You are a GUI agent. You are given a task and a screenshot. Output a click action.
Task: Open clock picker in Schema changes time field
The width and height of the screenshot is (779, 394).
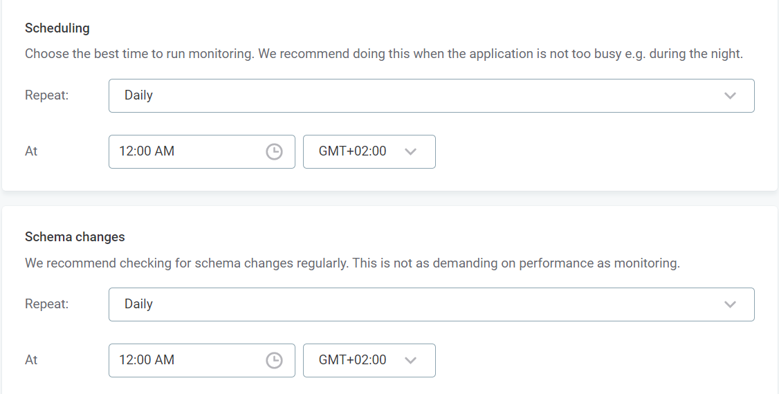pyautogui.click(x=274, y=360)
